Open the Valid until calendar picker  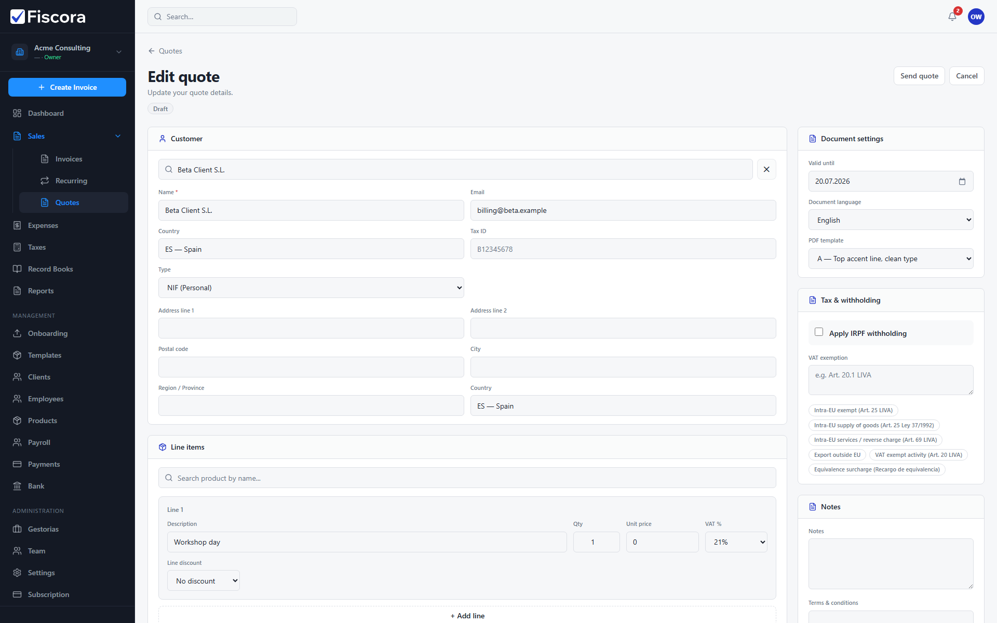coord(962,181)
